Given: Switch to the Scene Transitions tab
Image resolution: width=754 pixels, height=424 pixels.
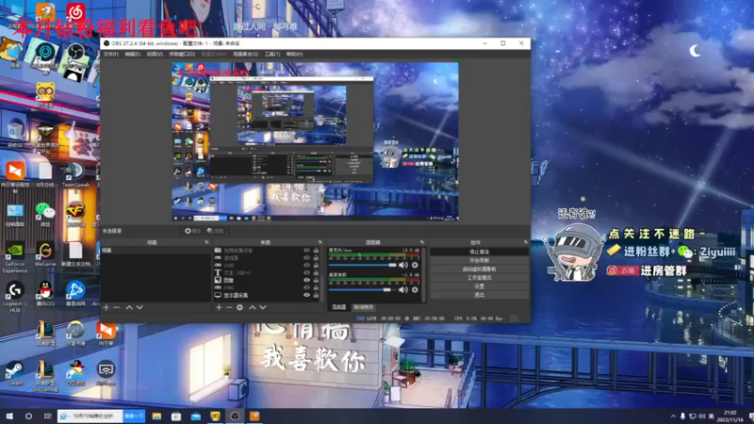Looking at the screenshot, I should click(x=364, y=307).
